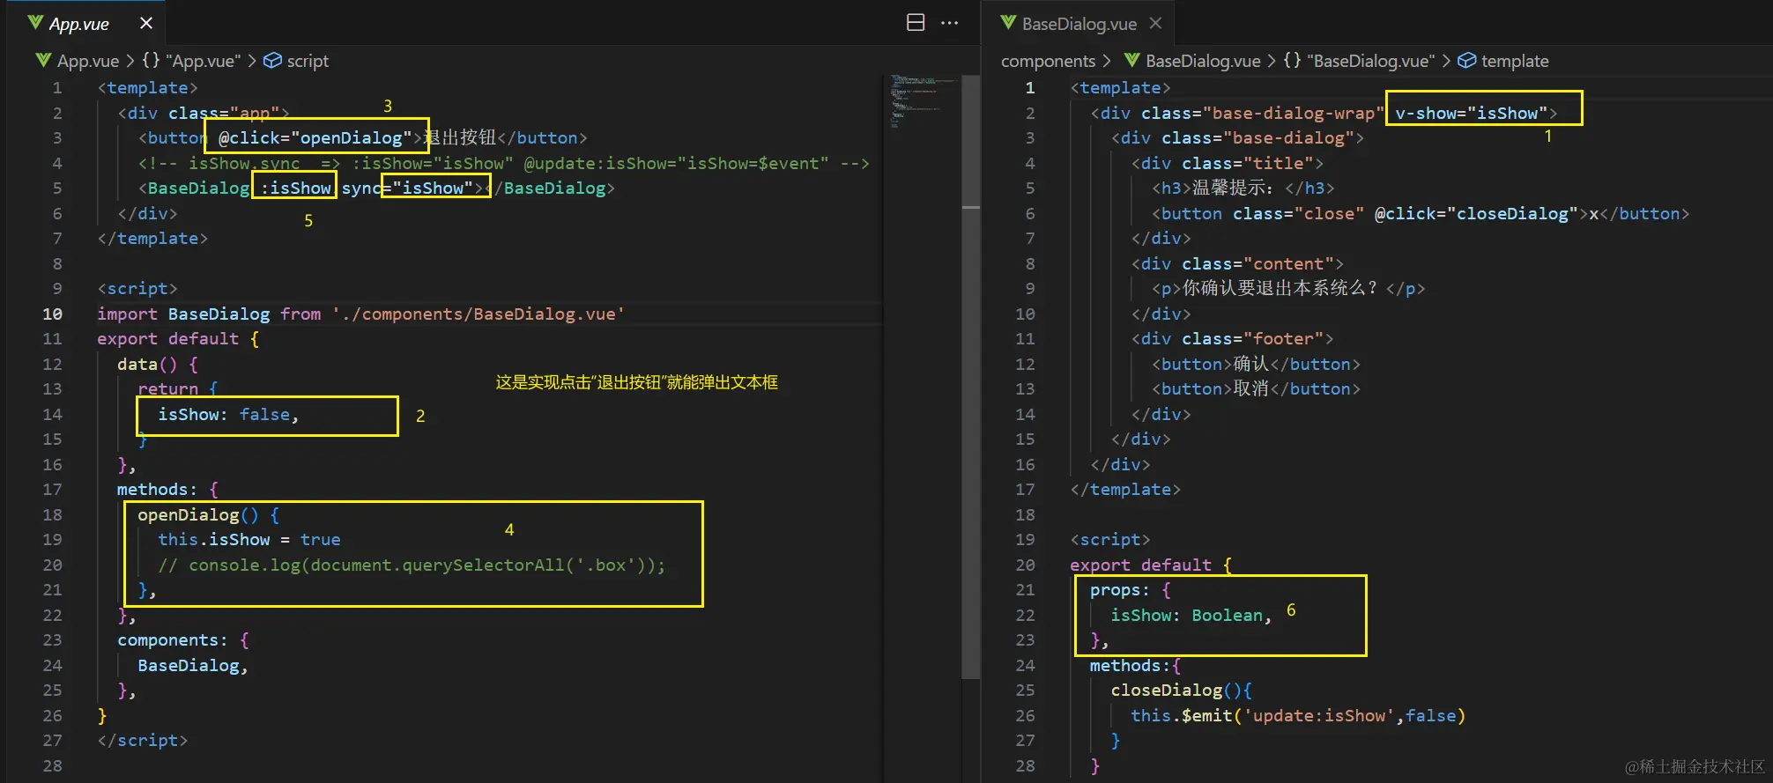Open the script breadcrumb item

click(308, 61)
